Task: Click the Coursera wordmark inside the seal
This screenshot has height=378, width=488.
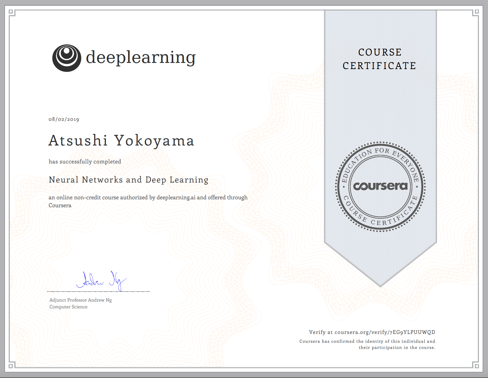Action: 380,186
